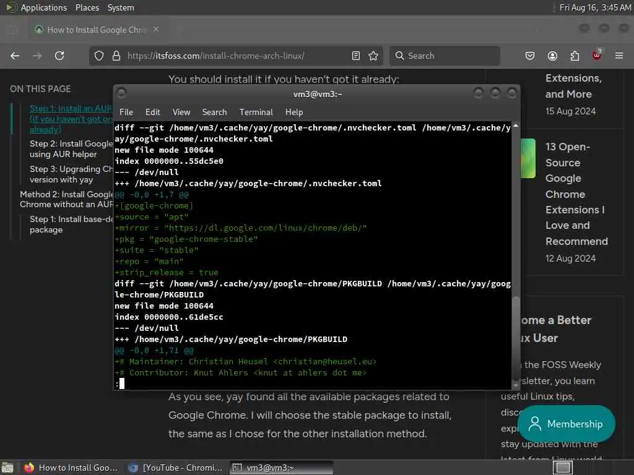This screenshot has height=475, width=634.
Task: Bookmark this page with the star
Action: click(373, 56)
